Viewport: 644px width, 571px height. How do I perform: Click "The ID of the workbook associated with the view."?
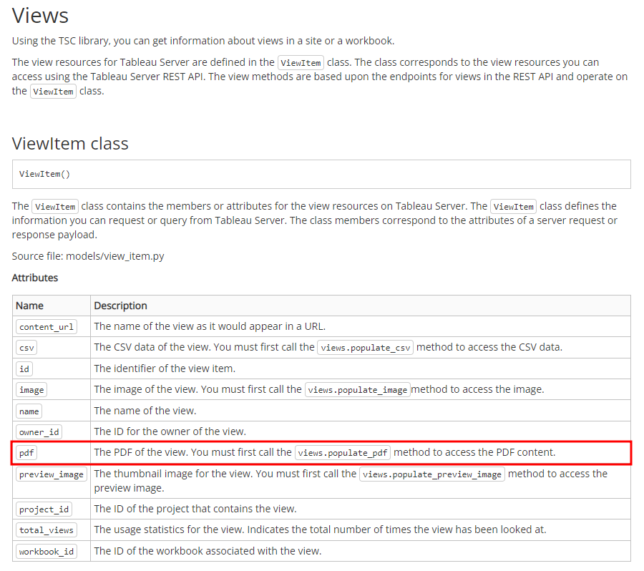tap(208, 551)
